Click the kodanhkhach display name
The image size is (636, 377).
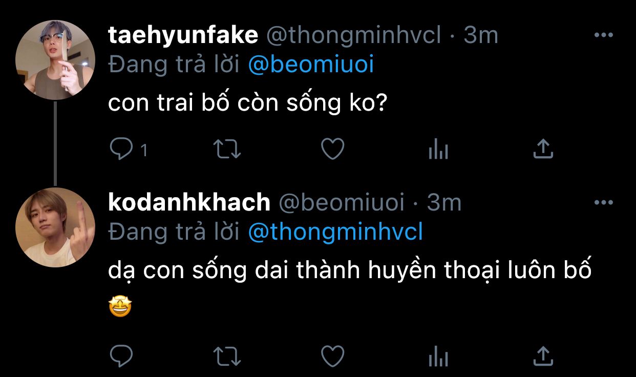click(189, 203)
